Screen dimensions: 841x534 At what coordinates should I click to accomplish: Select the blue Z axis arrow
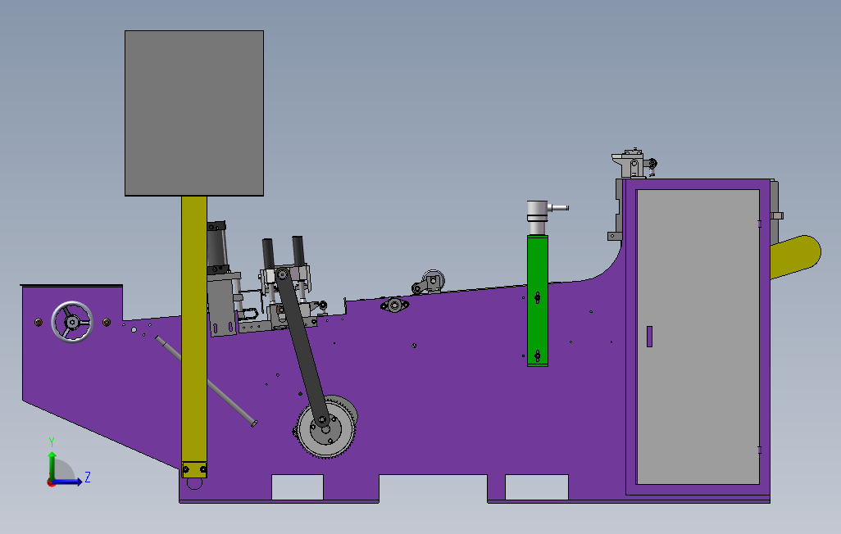[x=67, y=482]
